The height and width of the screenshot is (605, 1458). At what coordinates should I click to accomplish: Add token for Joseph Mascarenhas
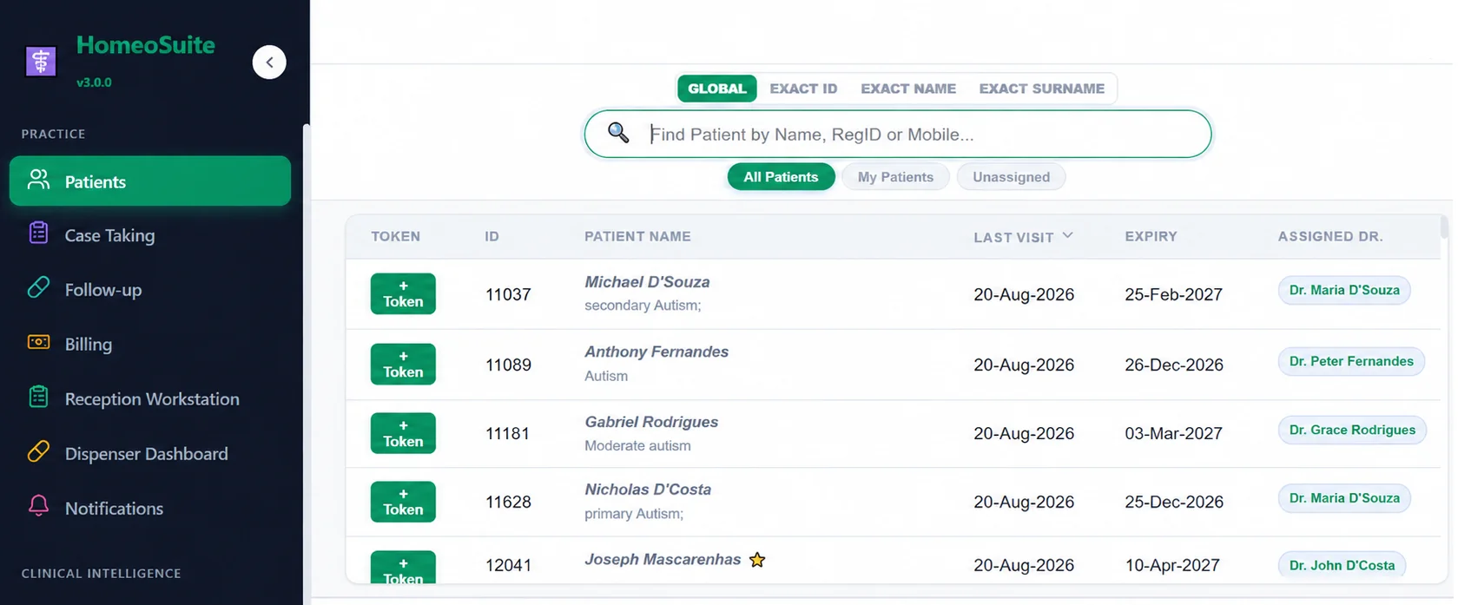point(403,568)
